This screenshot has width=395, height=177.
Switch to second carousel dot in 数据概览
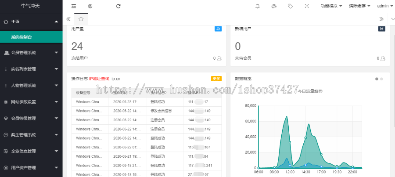point(382,79)
